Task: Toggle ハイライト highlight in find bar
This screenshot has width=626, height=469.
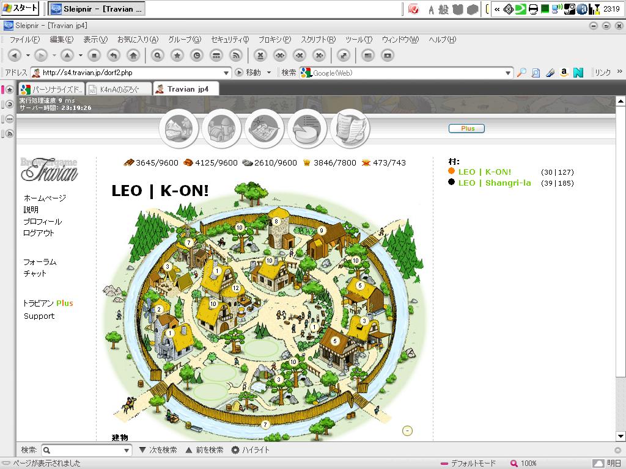Action: tap(251, 450)
